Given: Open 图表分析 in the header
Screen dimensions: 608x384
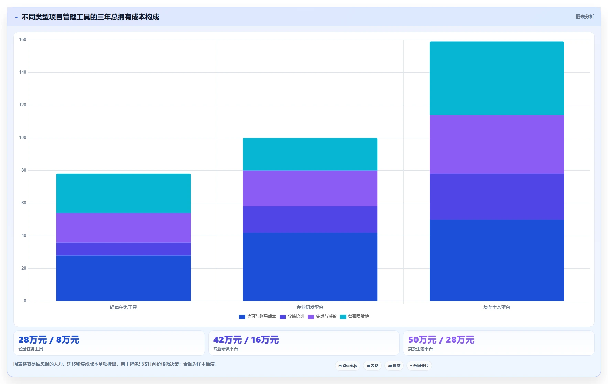Looking at the screenshot, I should pyautogui.click(x=585, y=17).
